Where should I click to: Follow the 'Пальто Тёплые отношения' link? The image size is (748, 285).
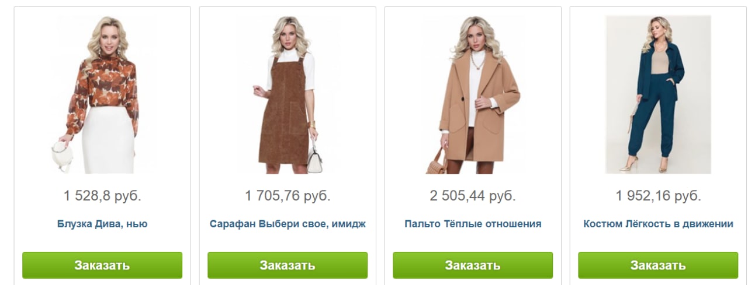(x=473, y=224)
